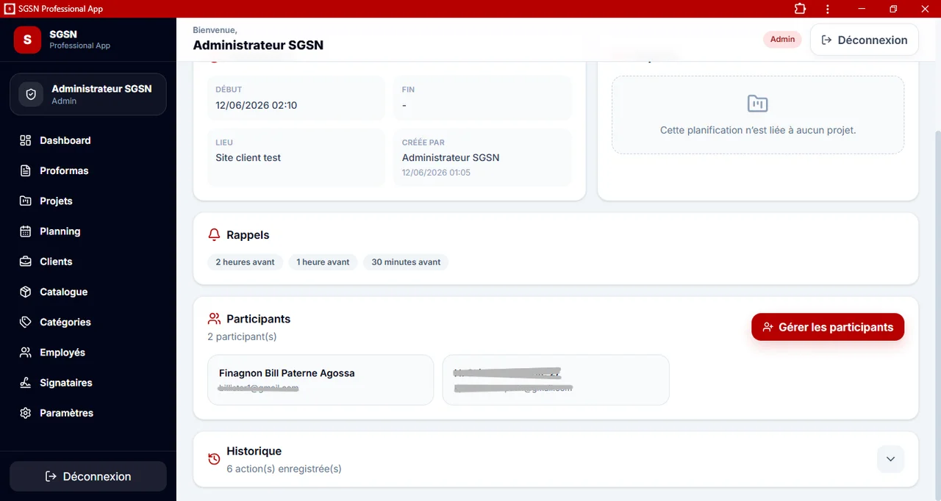Screen dimensions: 941x501
Task: Click the Clients briefcase icon
Action: [x=26, y=262]
